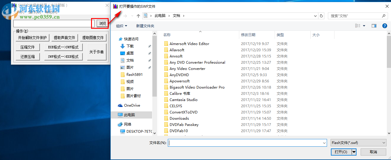Expand the arrow beside 打开 button
This screenshot has width=391, height=160.
(354, 152)
